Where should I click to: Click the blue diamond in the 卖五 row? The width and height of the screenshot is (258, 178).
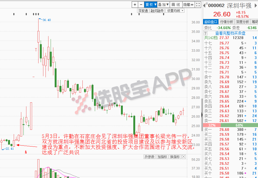click(x=245, y=101)
